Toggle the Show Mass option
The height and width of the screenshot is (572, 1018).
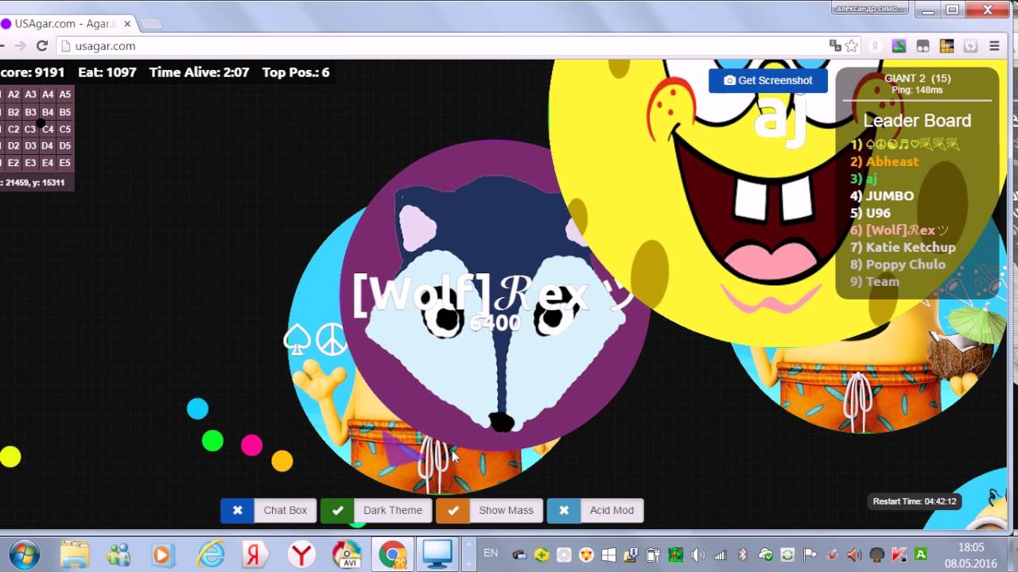click(489, 510)
